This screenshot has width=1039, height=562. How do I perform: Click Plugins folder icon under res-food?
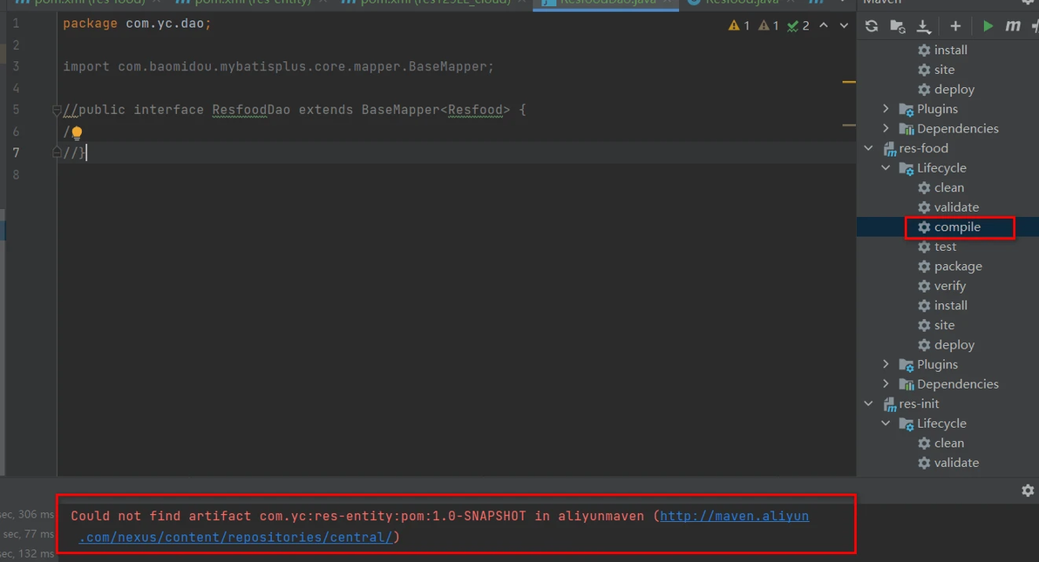coord(906,364)
